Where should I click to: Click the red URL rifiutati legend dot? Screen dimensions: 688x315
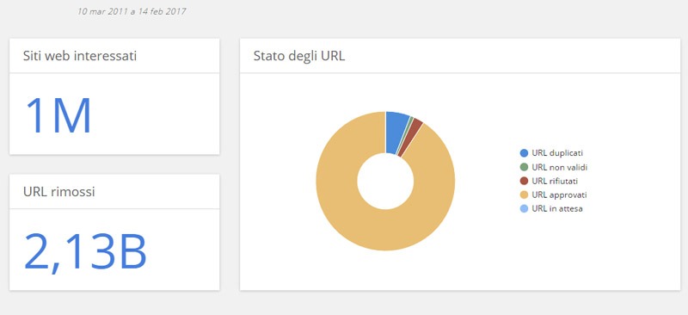coord(524,181)
